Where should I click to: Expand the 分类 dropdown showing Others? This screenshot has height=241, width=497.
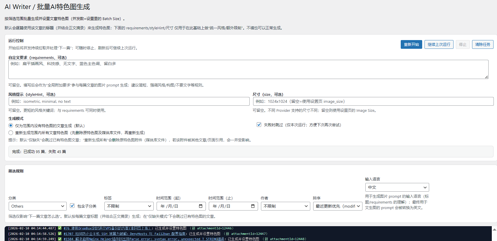[x=37, y=206]
